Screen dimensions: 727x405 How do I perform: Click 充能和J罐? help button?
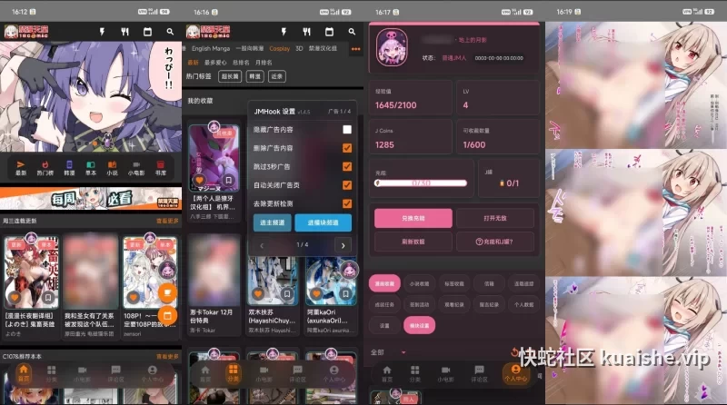click(x=494, y=242)
